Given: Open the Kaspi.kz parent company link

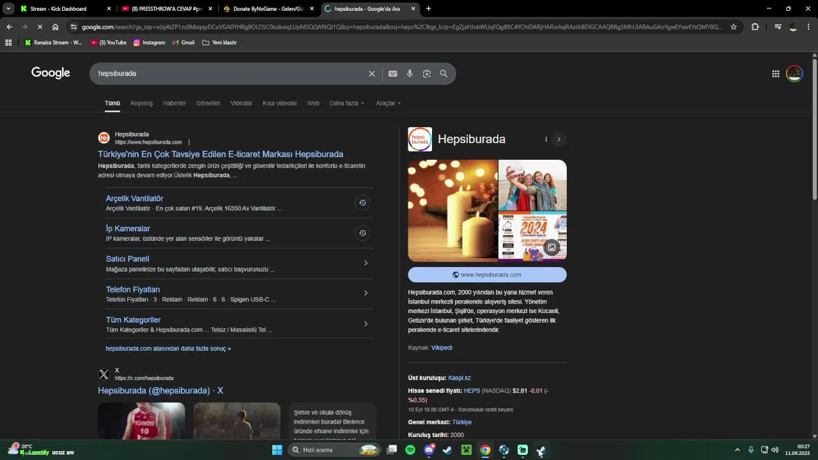Looking at the screenshot, I should point(459,378).
